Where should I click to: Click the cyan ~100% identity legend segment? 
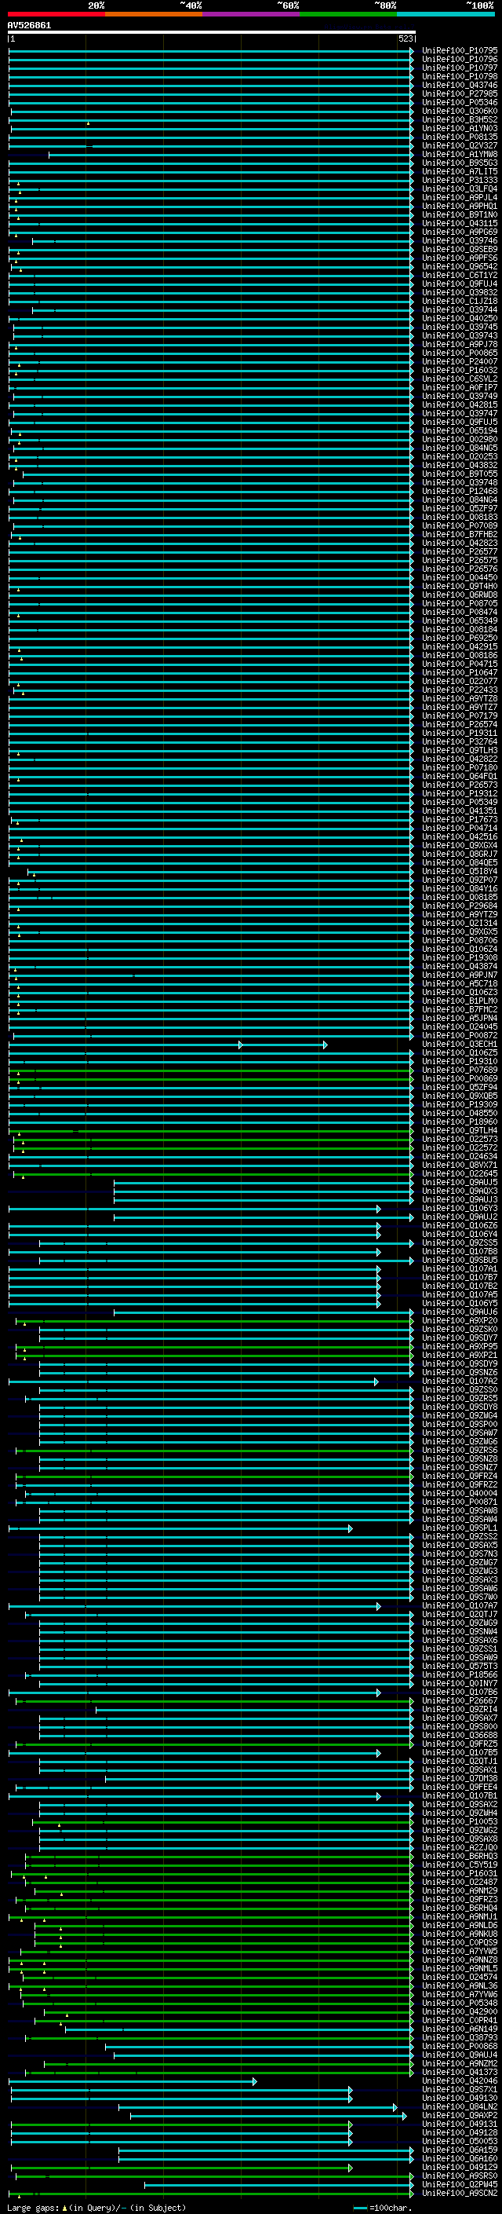pyautogui.click(x=446, y=14)
